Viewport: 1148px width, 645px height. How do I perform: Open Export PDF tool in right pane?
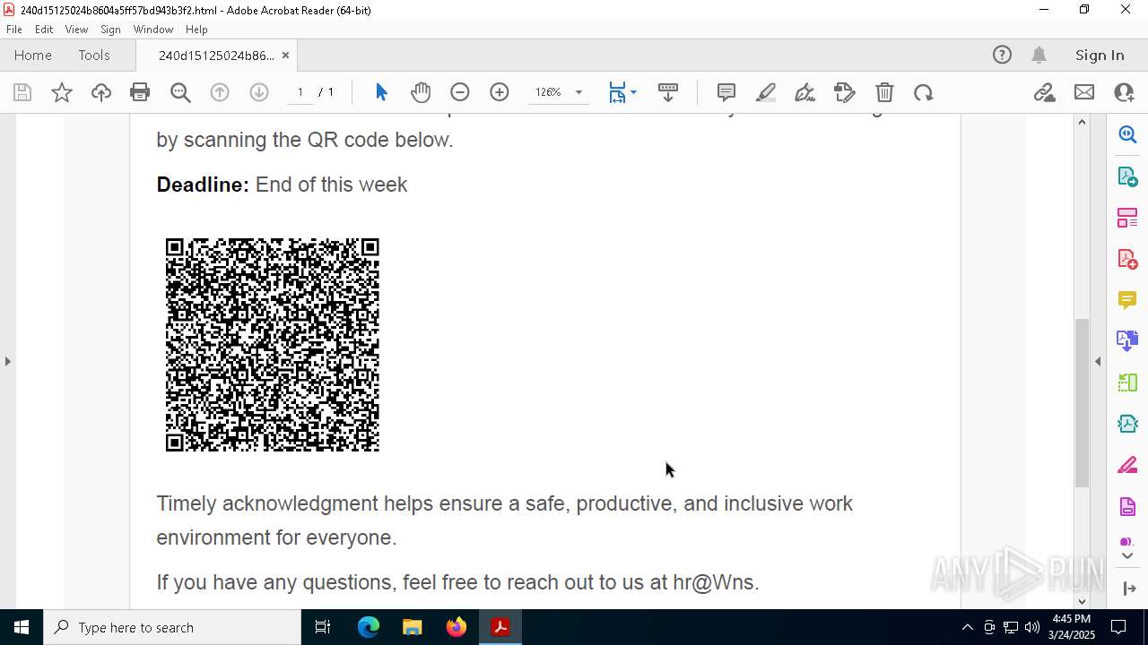[1127, 176]
